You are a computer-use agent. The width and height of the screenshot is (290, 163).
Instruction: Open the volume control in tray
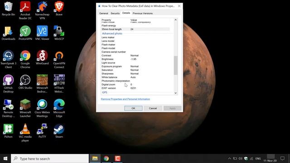(241, 158)
